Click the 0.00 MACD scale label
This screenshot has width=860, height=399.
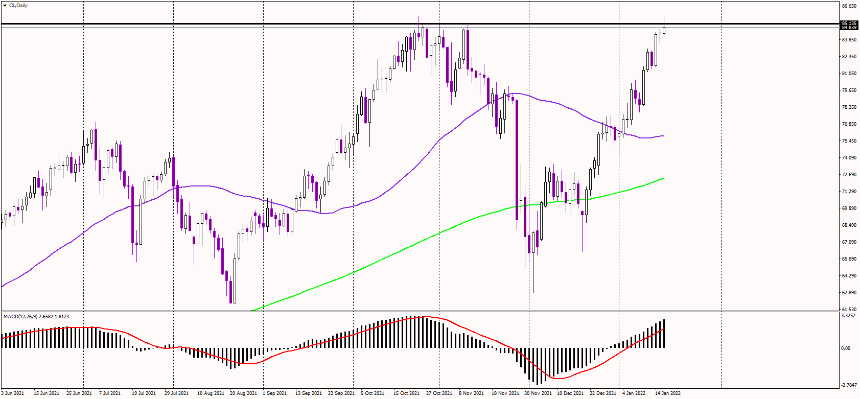click(x=846, y=348)
